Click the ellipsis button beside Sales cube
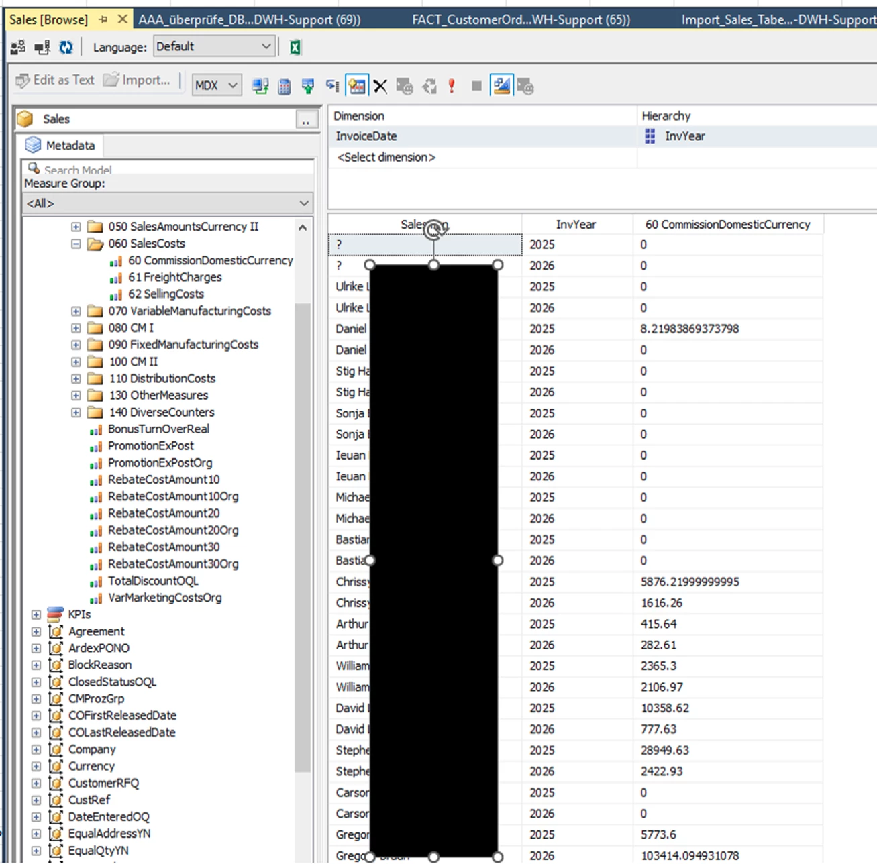The width and height of the screenshot is (877, 864). click(306, 121)
